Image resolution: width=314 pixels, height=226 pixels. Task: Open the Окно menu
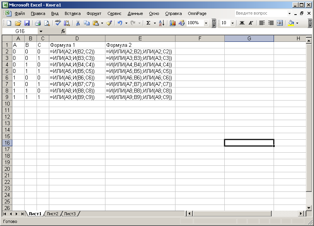coord(154,13)
